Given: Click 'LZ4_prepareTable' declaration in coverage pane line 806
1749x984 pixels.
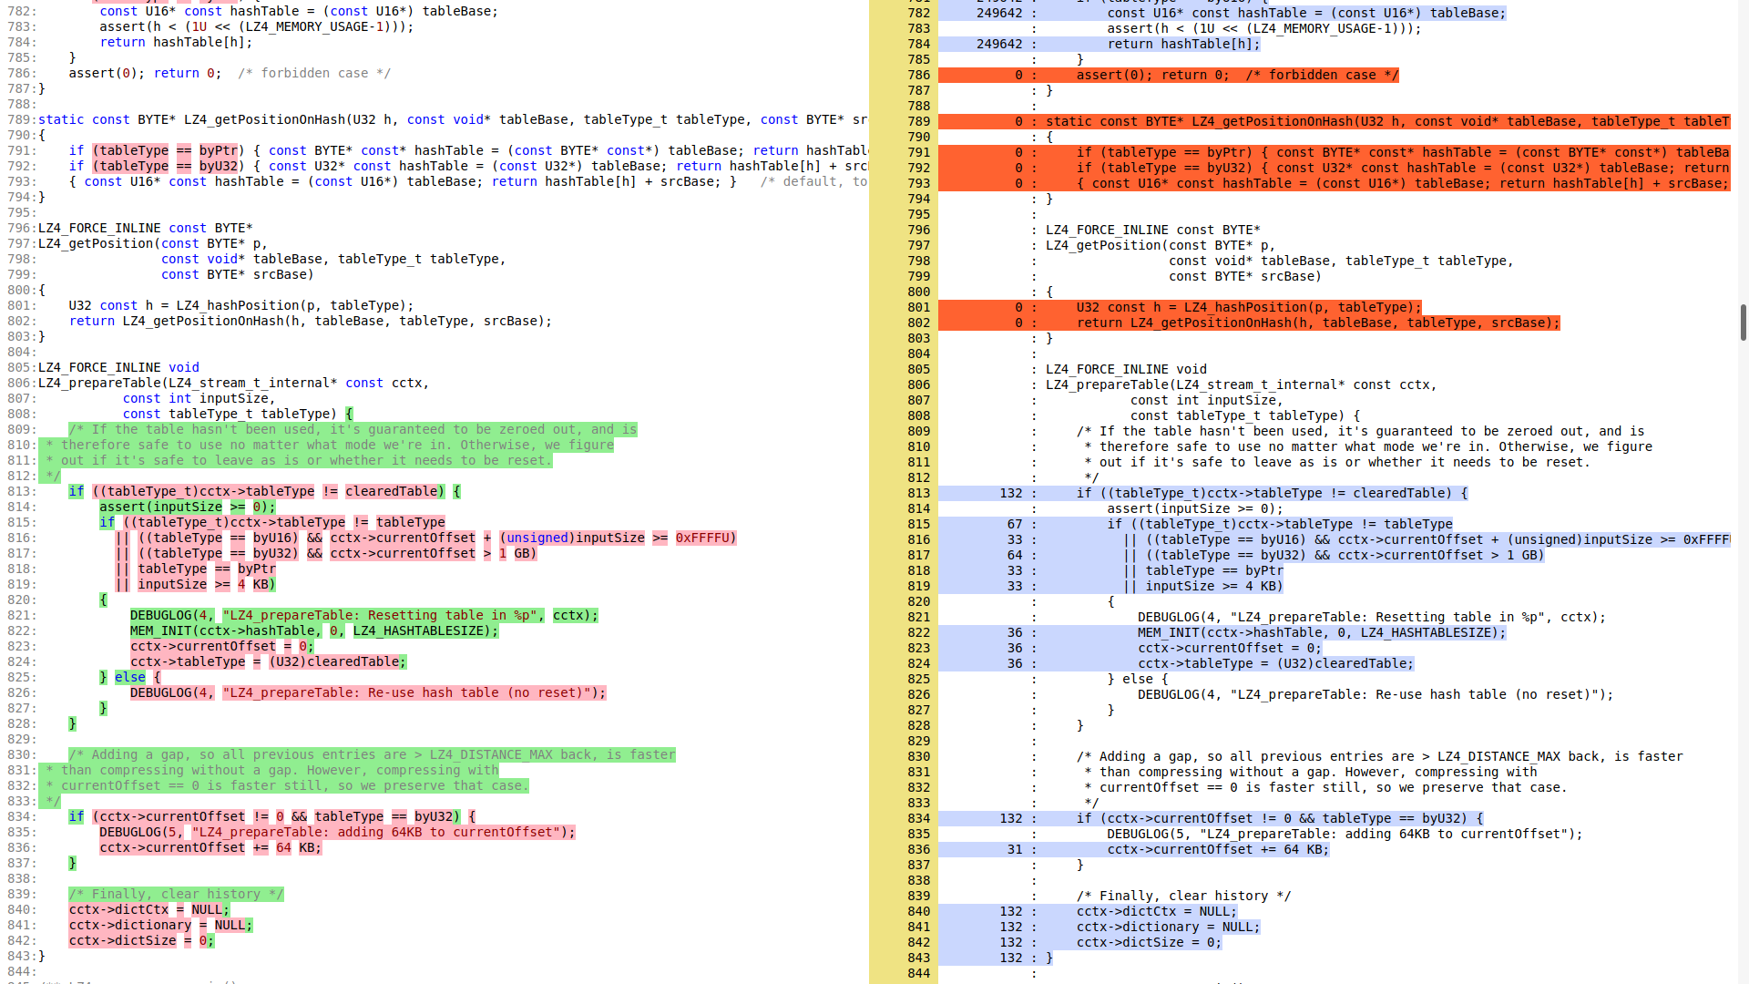Looking at the screenshot, I should [1107, 384].
